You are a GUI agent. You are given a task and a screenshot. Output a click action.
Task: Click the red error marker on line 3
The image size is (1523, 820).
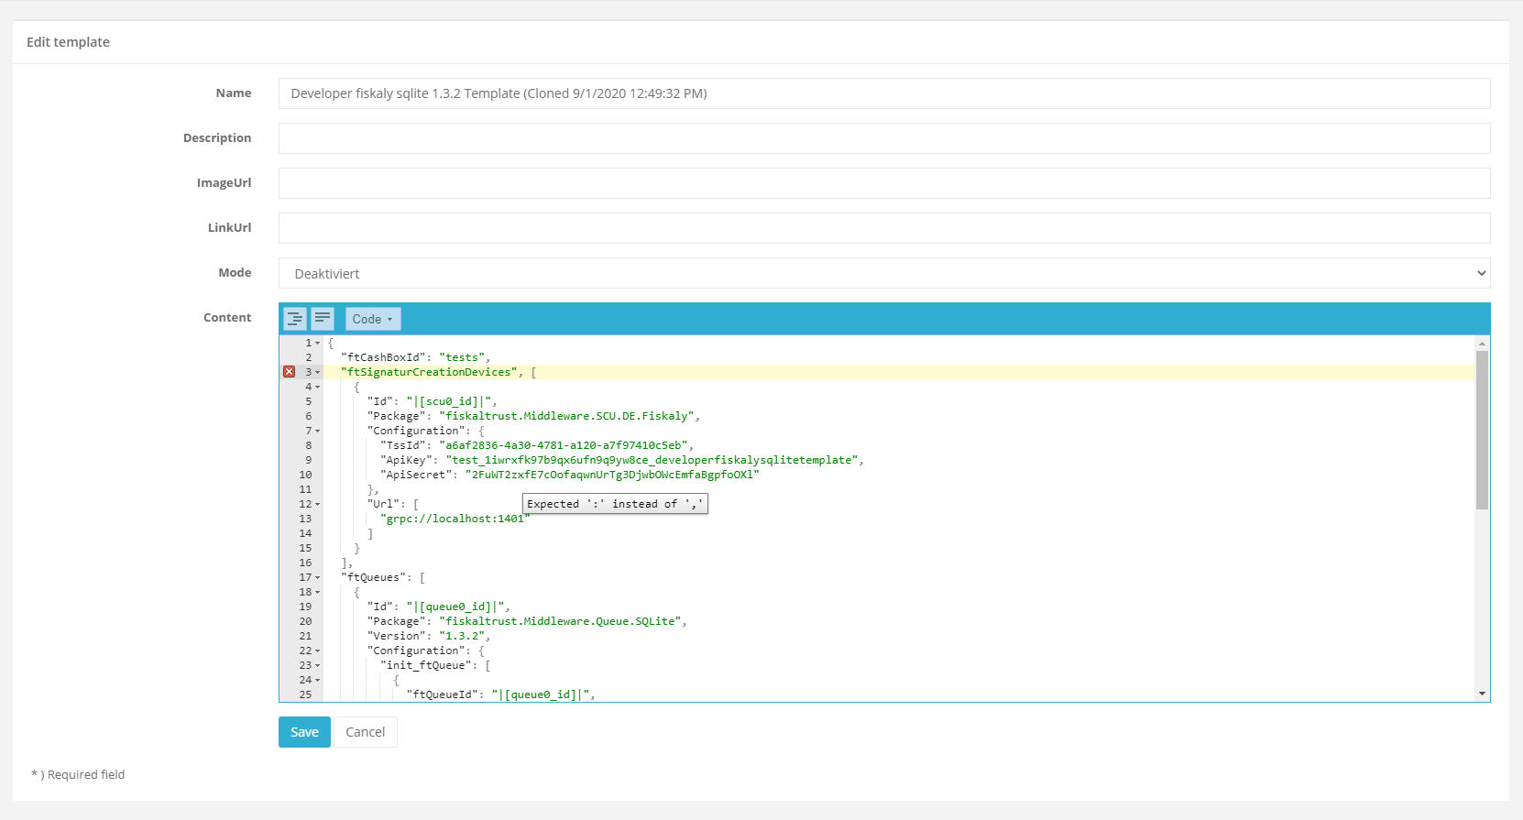click(290, 372)
